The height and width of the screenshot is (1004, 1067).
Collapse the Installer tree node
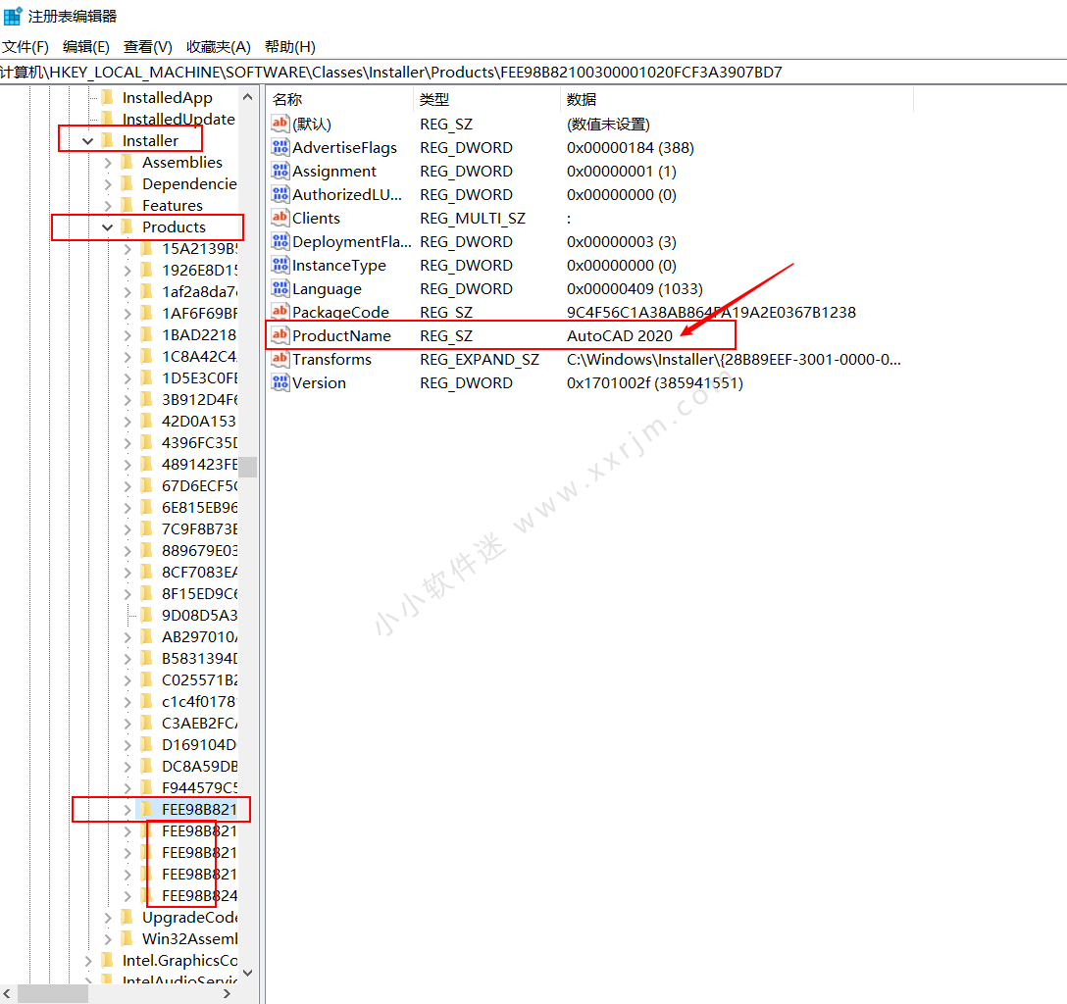[x=88, y=141]
